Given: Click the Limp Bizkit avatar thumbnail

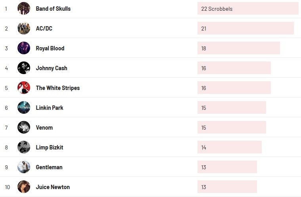Looking at the screenshot, I should (x=24, y=147).
